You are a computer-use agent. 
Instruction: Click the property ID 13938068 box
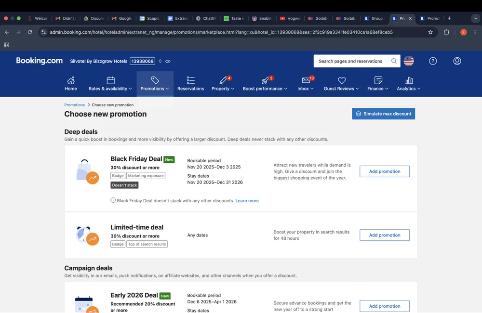click(x=142, y=61)
